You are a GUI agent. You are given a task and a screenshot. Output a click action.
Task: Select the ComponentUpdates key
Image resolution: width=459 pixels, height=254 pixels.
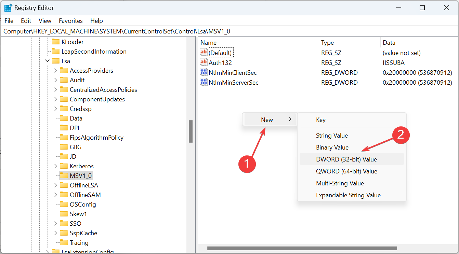(97, 99)
